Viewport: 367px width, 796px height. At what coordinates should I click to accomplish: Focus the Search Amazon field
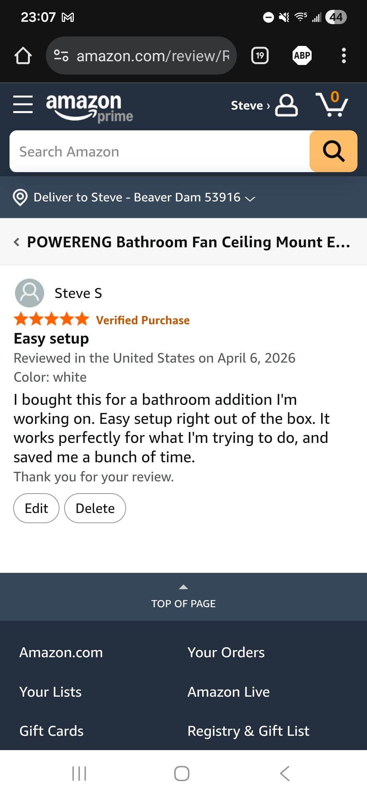pyautogui.click(x=160, y=151)
